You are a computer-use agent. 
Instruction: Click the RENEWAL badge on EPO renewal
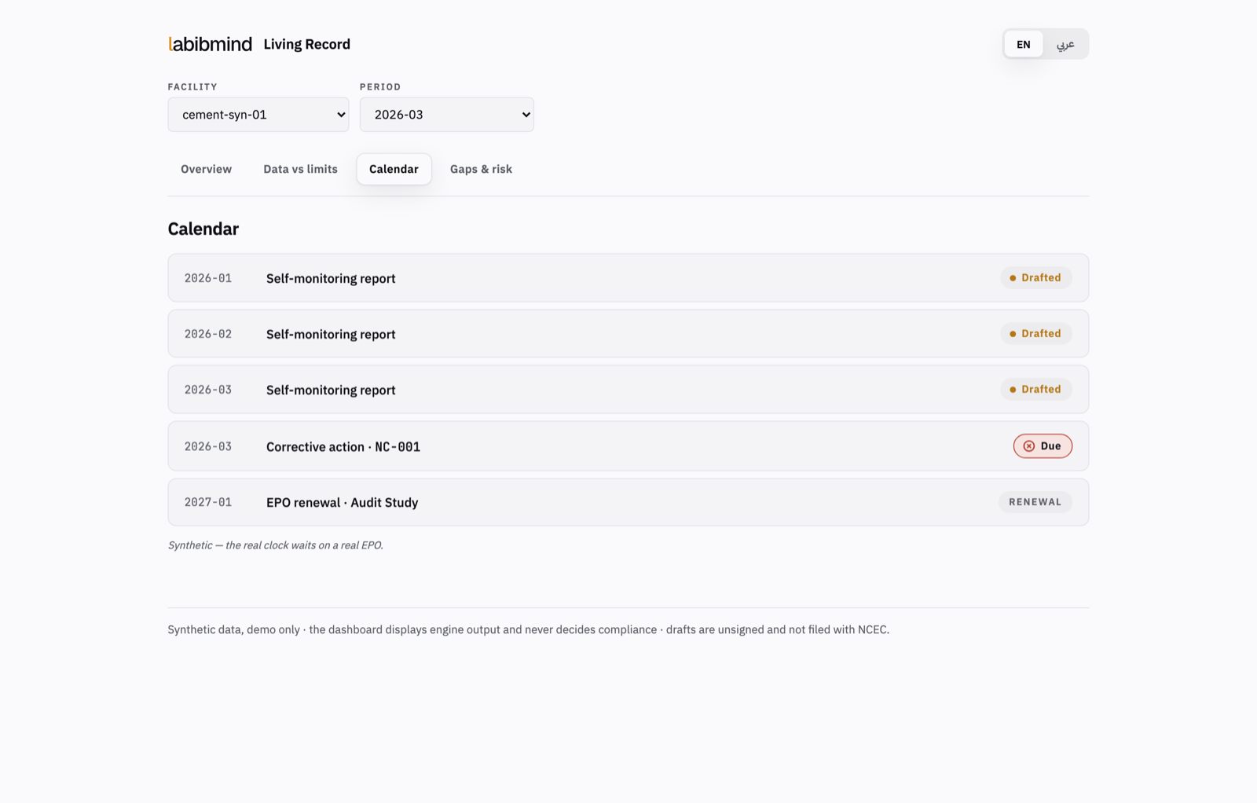coord(1035,502)
